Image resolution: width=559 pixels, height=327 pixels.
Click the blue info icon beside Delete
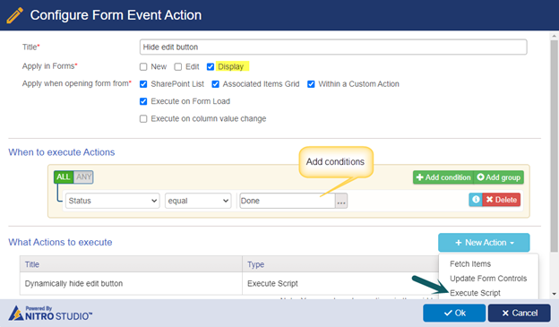(476, 200)
